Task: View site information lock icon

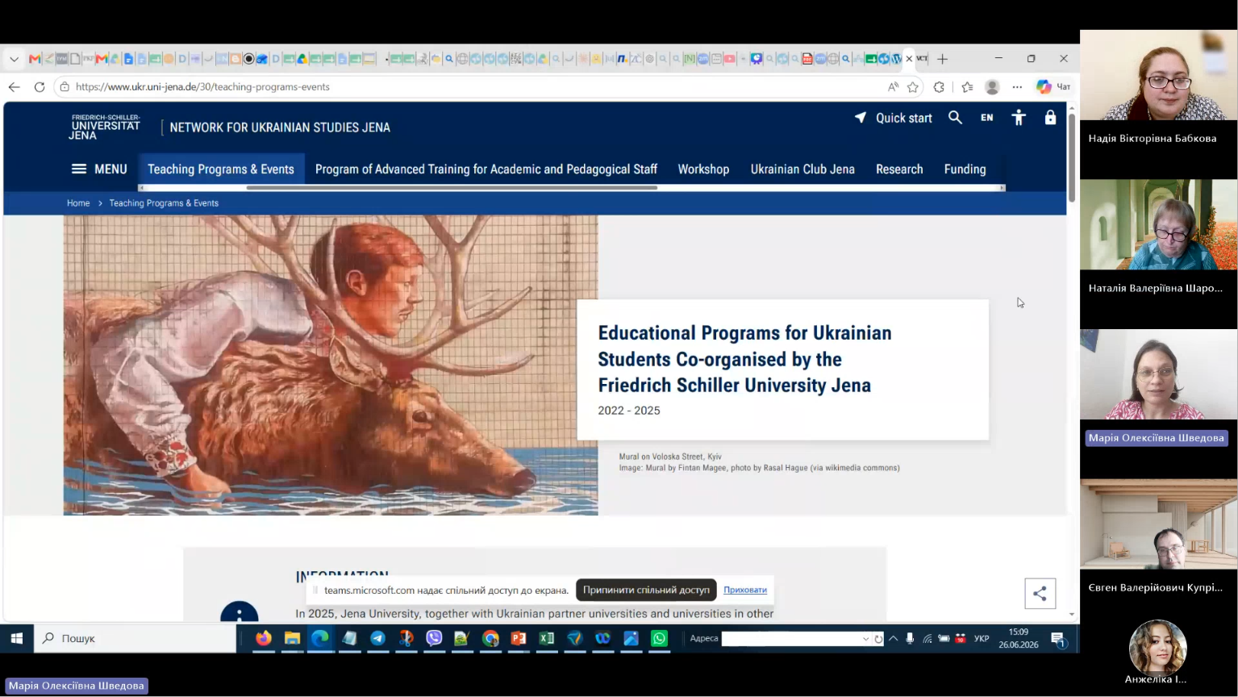Action: coord(65,87)
